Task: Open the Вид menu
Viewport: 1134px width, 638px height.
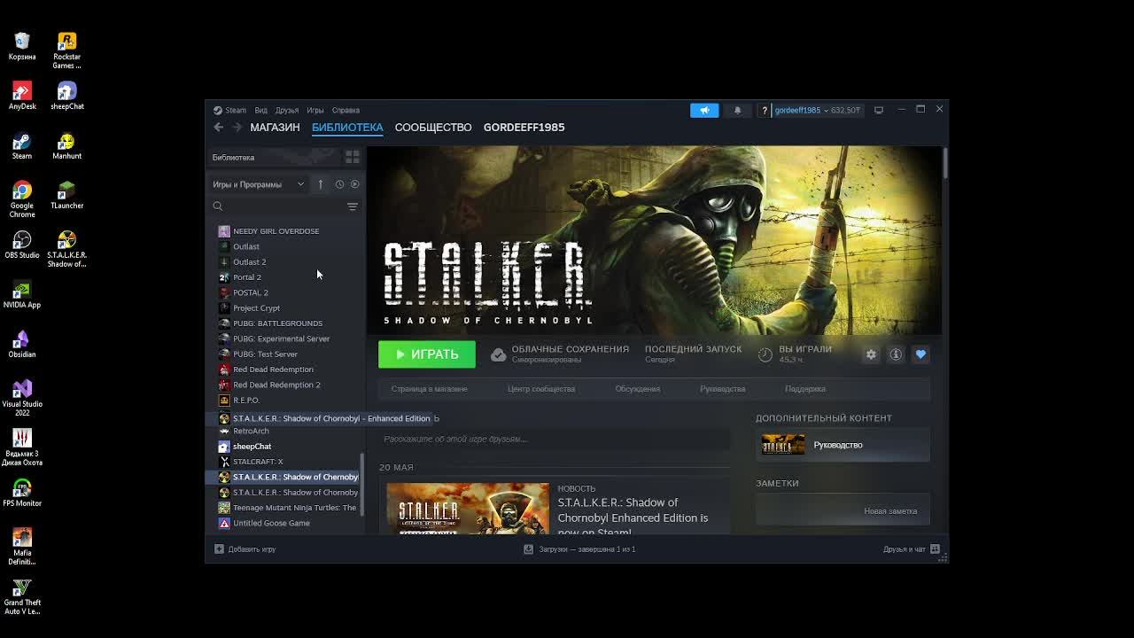Action: pos(260,110)
